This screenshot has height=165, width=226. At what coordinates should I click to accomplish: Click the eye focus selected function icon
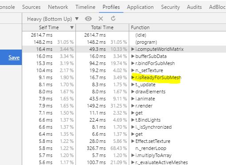(88, 19)
